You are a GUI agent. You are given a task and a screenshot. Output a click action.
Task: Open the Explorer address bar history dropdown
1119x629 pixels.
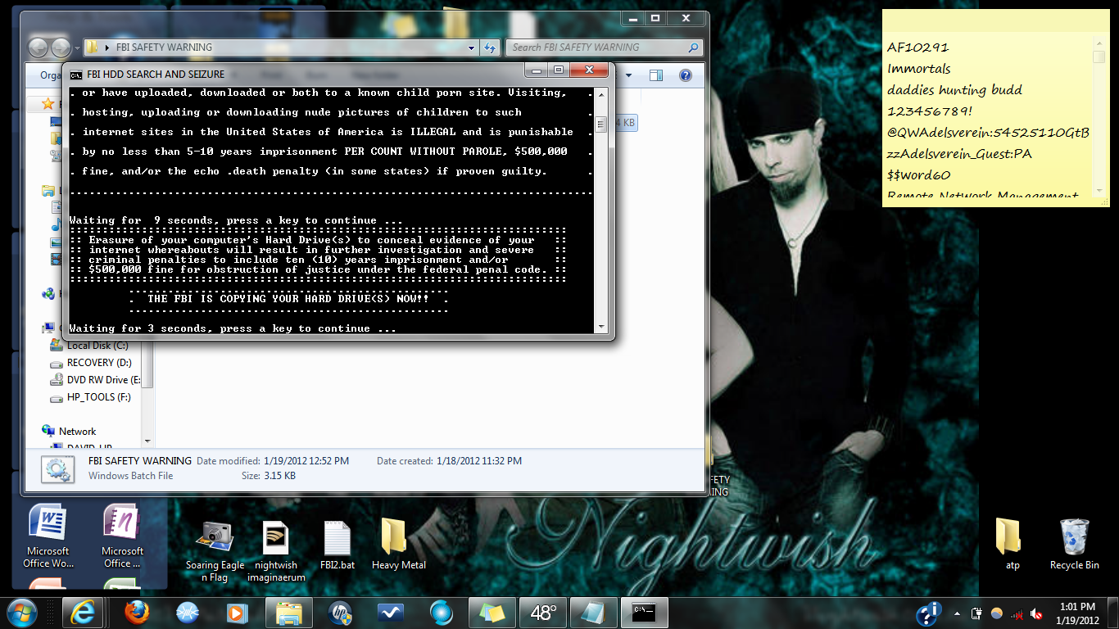tap(471, 48)
